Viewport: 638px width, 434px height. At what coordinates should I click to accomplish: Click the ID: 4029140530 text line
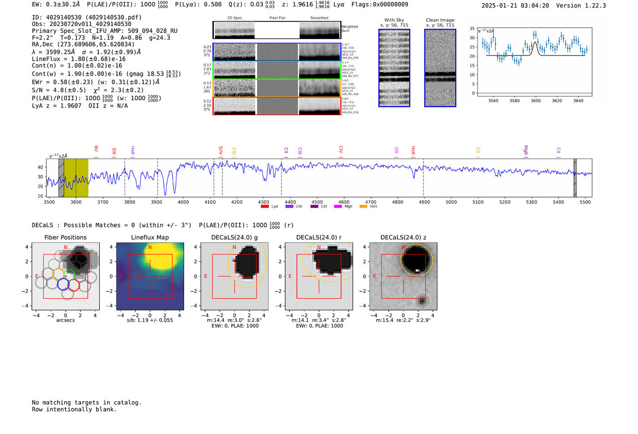coord(87,17)
